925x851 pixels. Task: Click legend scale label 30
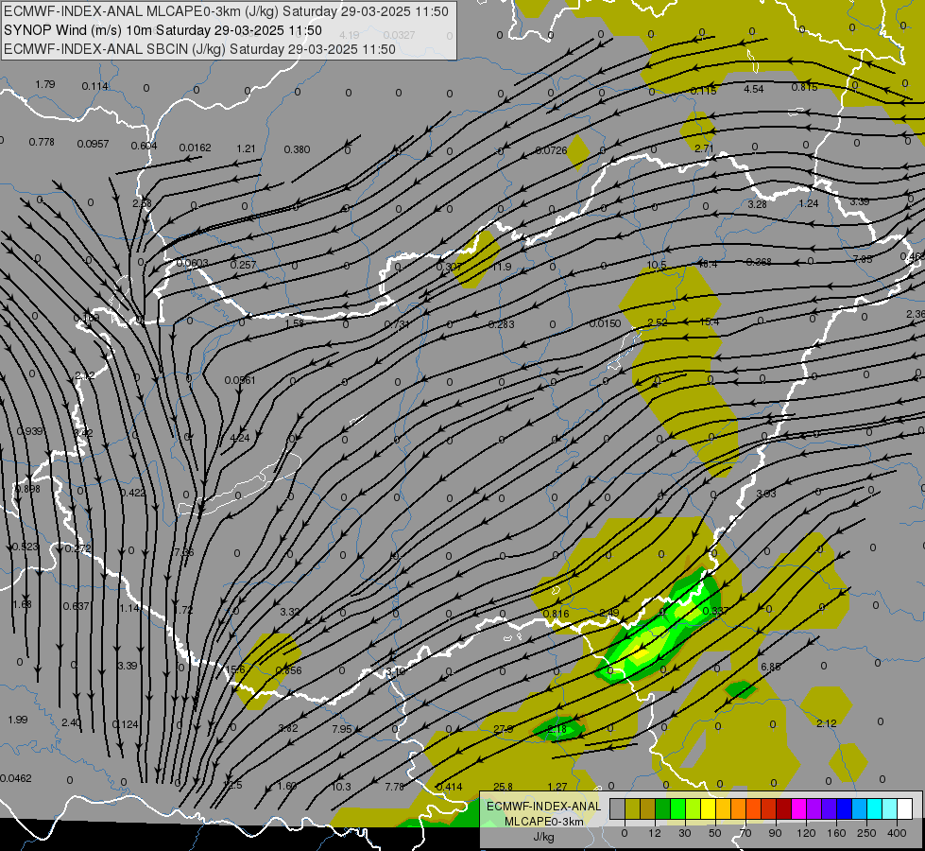684,833
